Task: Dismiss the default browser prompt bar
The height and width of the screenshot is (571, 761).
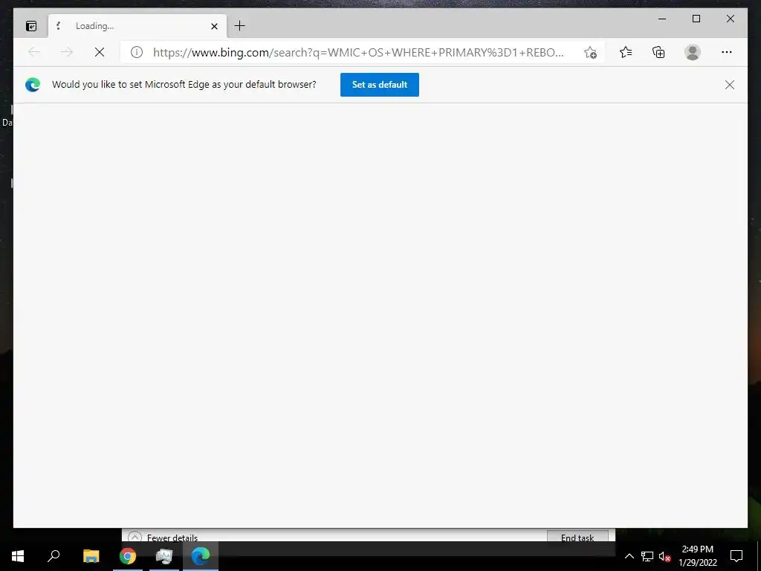Action: (730, 85)
